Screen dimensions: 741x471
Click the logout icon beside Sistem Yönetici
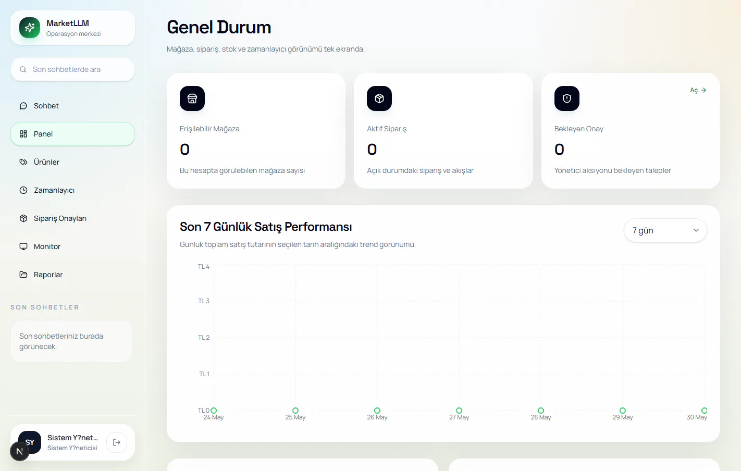(x=117, y=442)
